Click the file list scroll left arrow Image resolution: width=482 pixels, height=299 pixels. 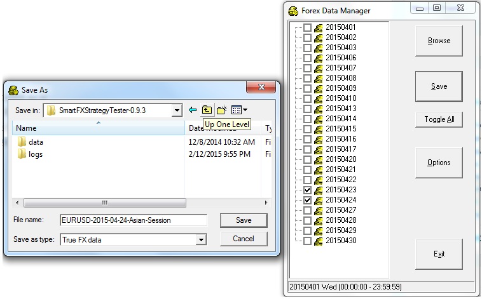coord(17,203)
